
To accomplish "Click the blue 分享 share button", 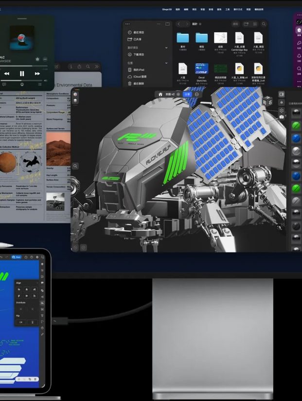I will coord(187,94).
